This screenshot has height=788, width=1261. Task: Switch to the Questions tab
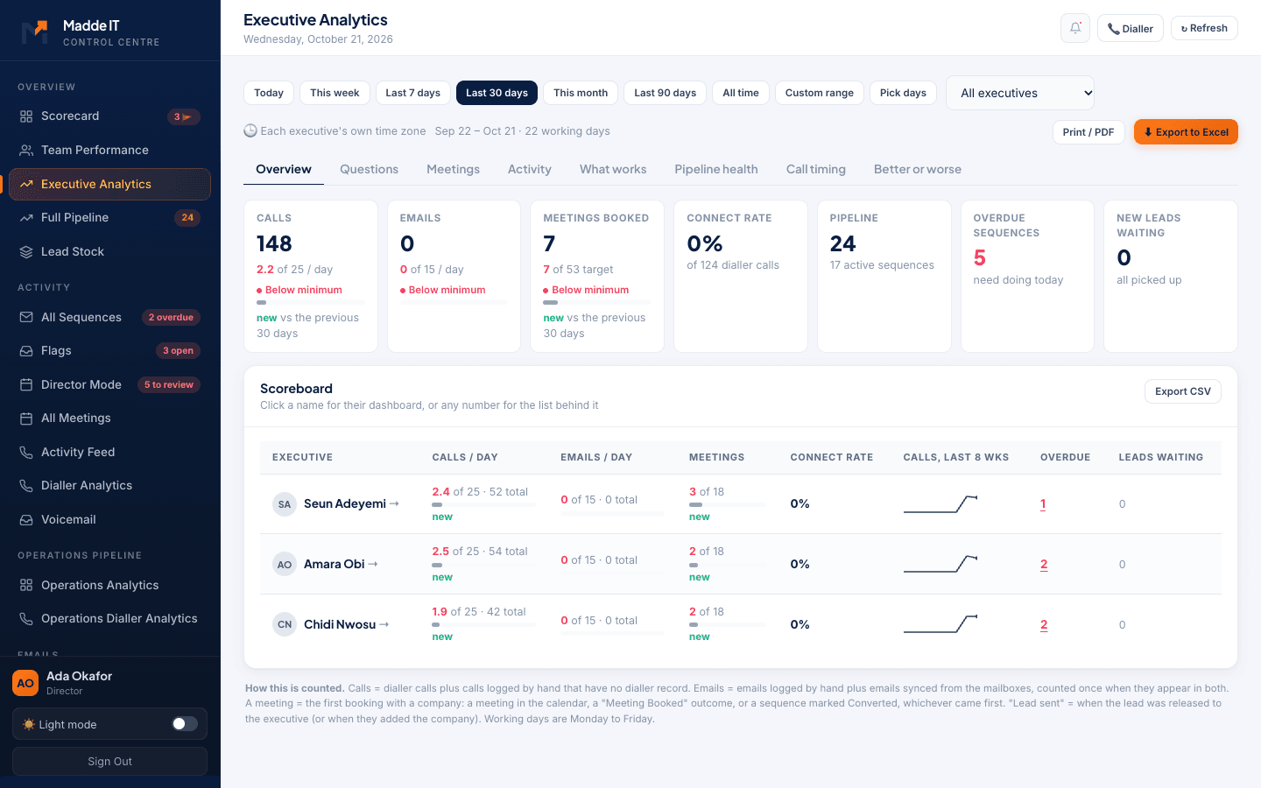pos(369,169)
